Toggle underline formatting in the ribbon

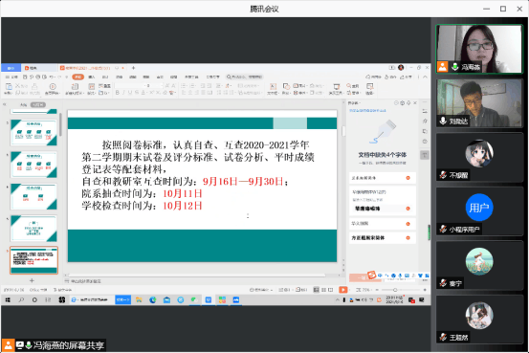(130, 93)
